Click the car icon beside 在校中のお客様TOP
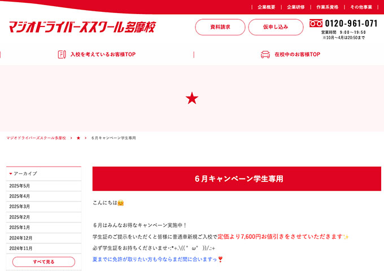Screen dimensions: 384x271 [265, 54]
